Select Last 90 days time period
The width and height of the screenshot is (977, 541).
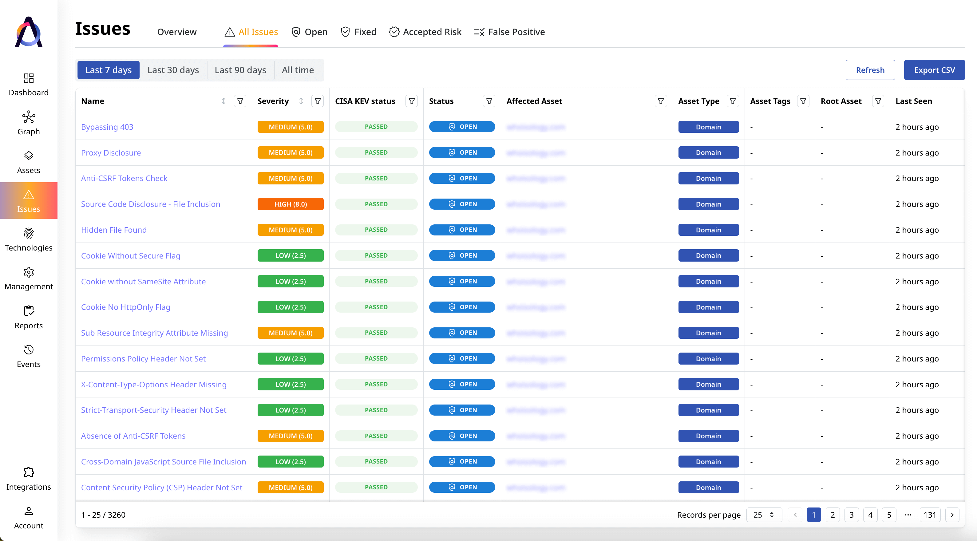[x=240, y=69]
